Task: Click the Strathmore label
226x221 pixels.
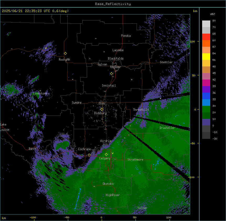Action: pos(135,160)
